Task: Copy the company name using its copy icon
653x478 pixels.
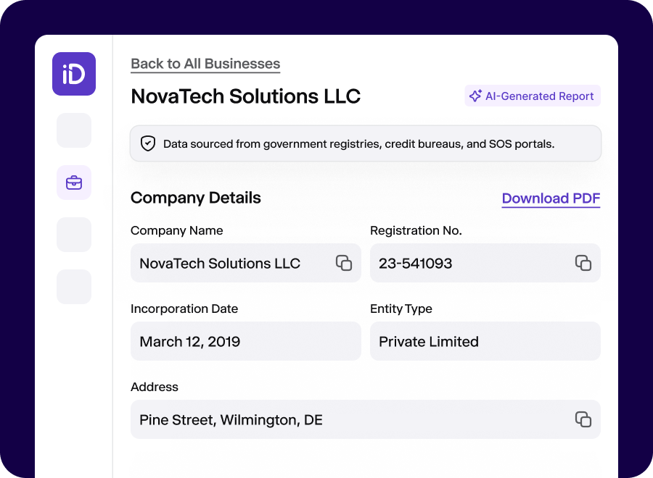Action: (x=342, y=263)
